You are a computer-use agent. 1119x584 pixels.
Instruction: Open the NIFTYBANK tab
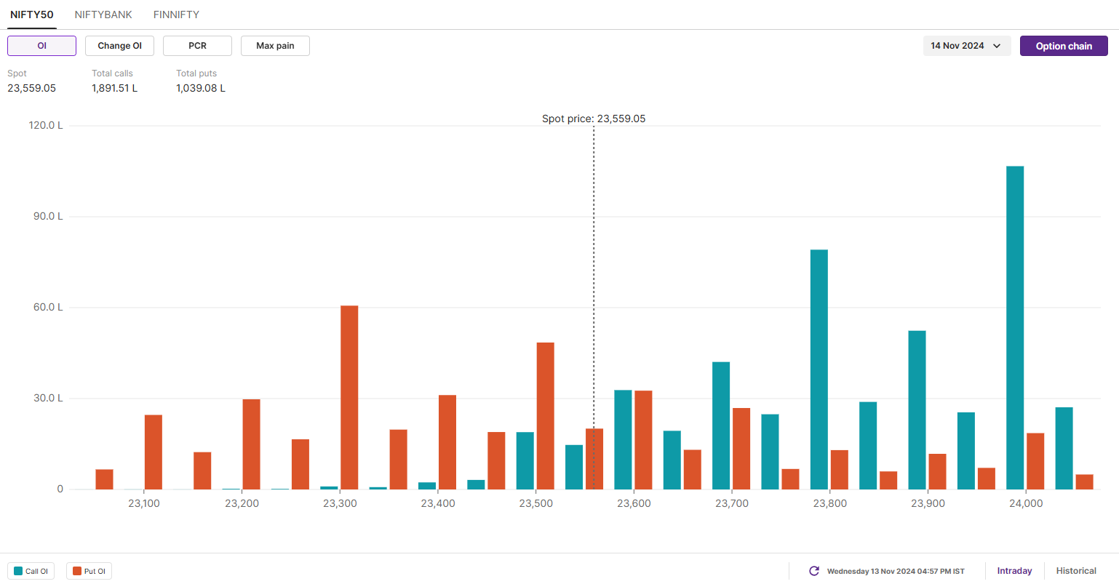coord(103,15)
